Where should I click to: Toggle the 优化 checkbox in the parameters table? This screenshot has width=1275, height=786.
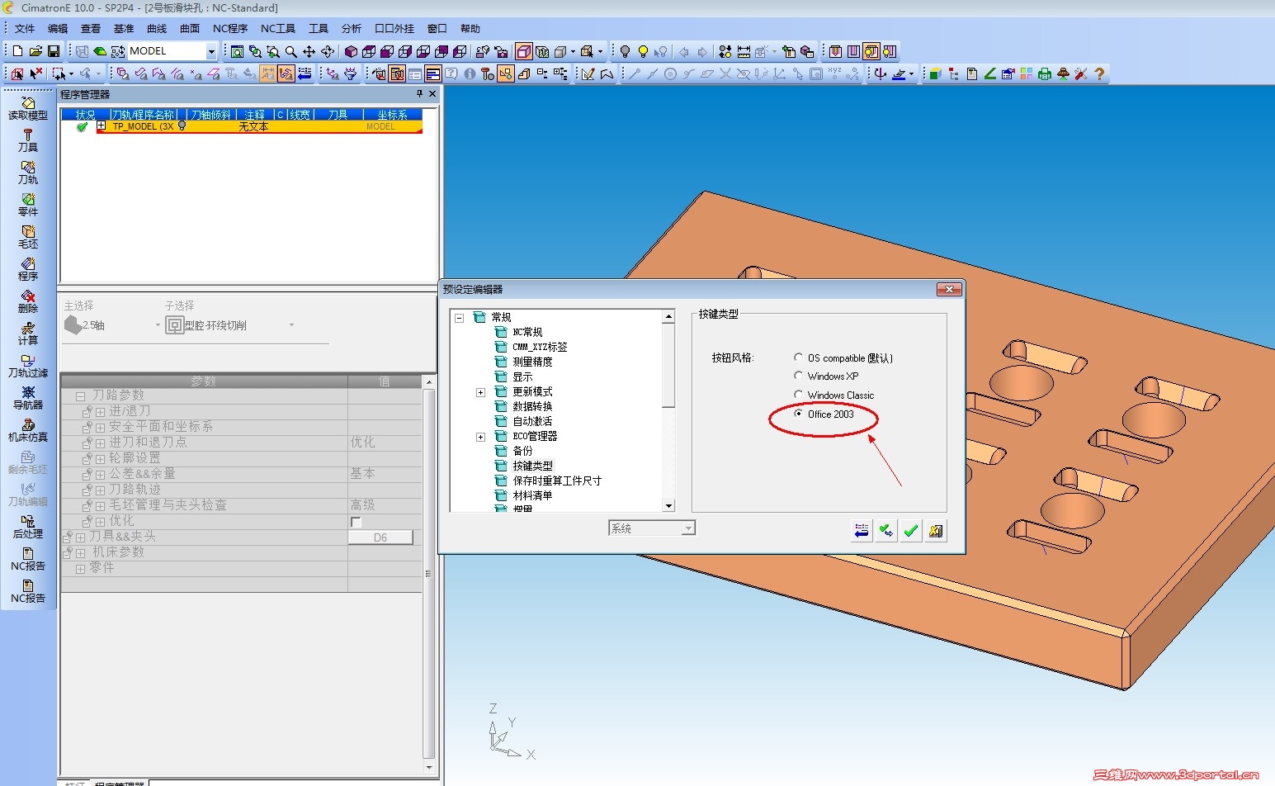[356, 522]
